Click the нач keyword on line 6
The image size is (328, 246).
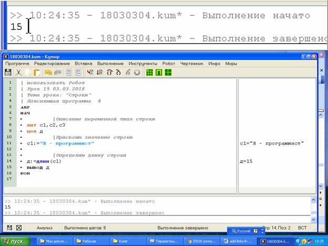25,113
